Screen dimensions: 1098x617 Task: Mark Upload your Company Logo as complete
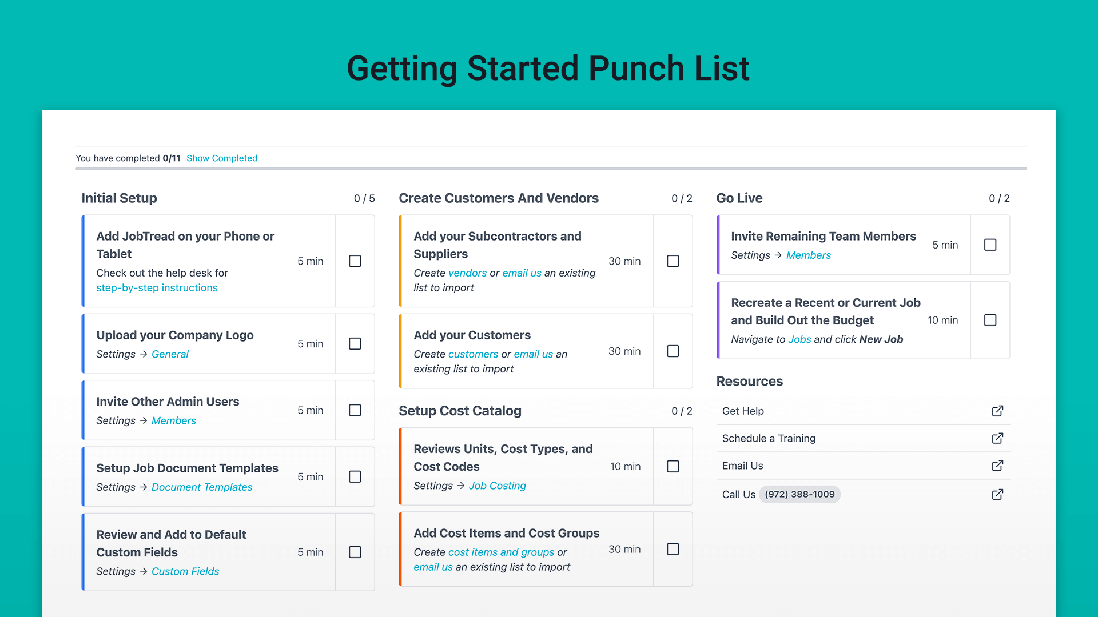coord(355,344)
